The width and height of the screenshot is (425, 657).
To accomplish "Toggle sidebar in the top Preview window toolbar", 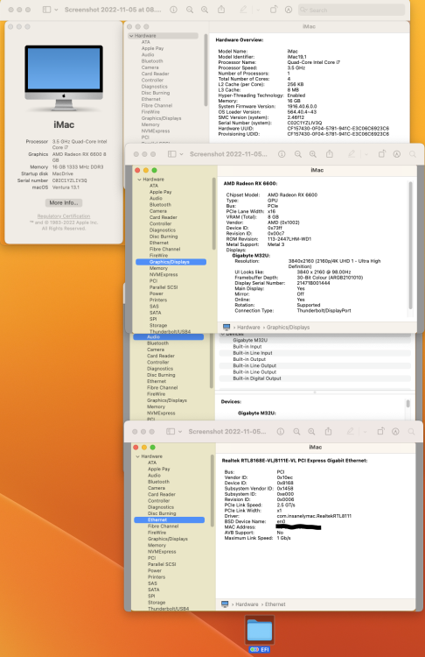I will click(47, 10).
